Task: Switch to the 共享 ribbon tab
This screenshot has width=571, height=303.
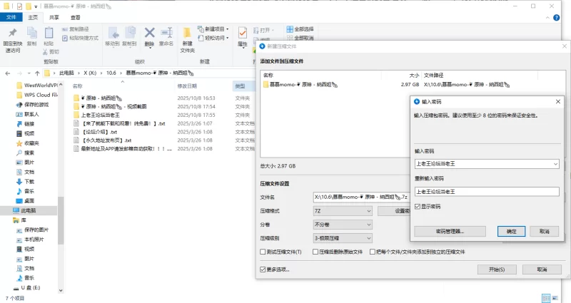Action: [x=54, y=17]
